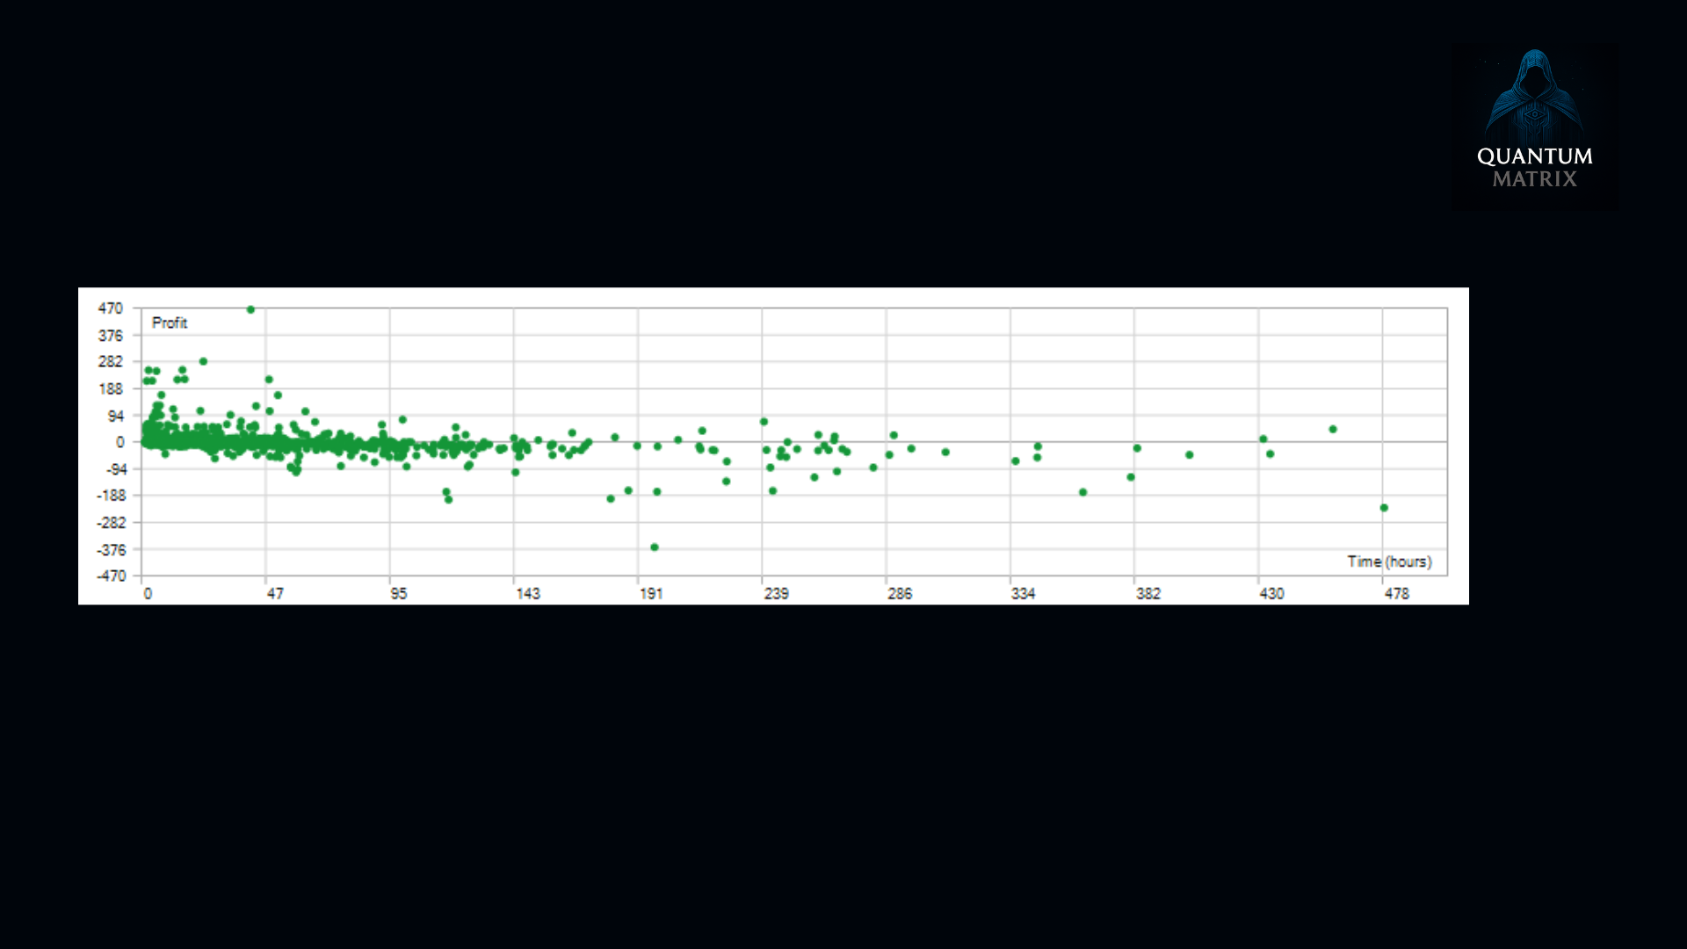Click the 239 x-axis tick label

tap(776, 594)
